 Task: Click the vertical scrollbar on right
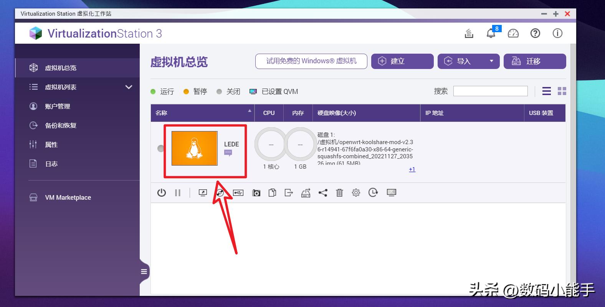[x=573, y=169]
